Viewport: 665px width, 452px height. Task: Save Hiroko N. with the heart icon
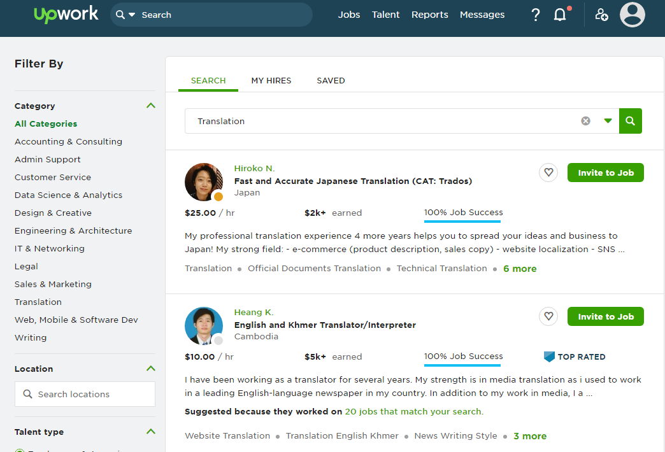548,173
